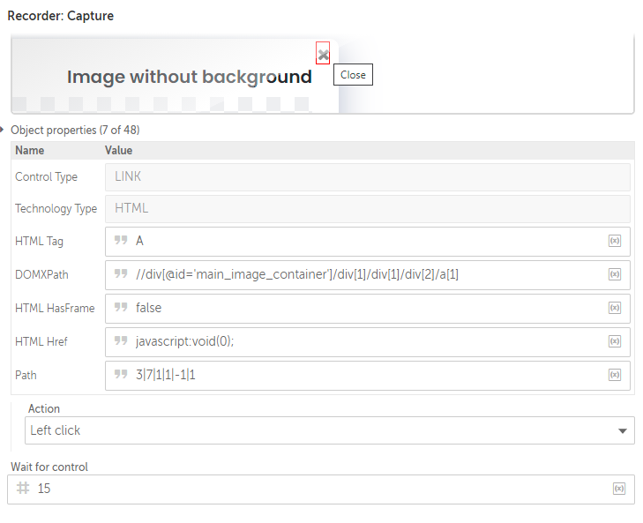Click variable insert icon in DOMXPath field
Screen dimensions: 643x523
tap(614, 274)
